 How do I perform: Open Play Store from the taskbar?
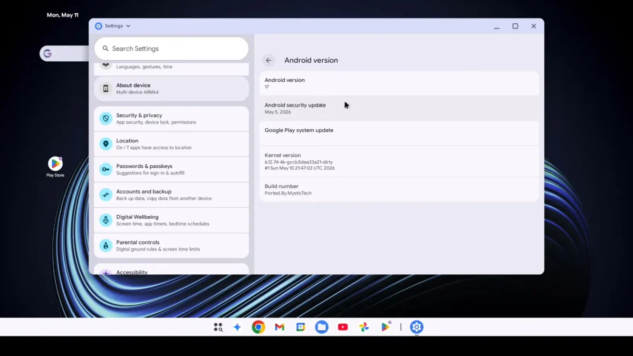pos(386,327)
